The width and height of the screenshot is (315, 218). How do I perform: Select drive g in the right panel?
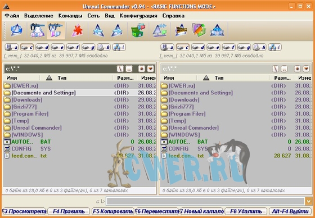click(244, 47)
